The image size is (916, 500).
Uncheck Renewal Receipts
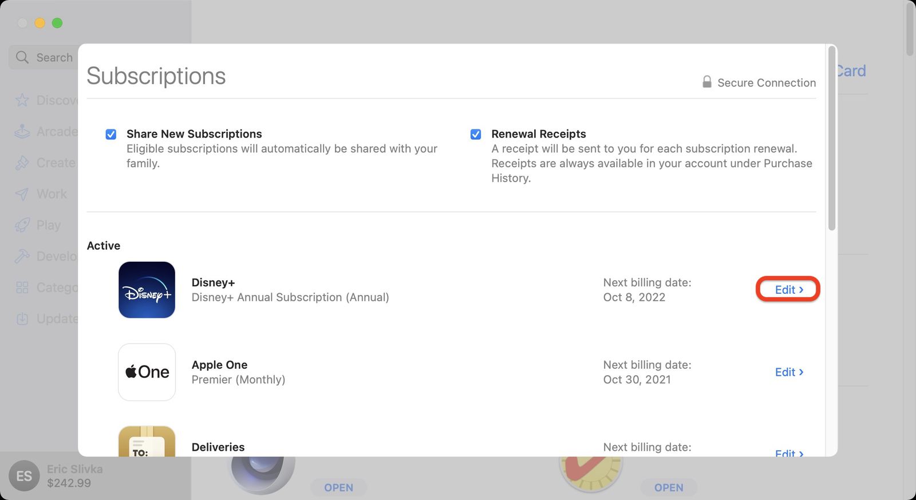pos(476,134)
